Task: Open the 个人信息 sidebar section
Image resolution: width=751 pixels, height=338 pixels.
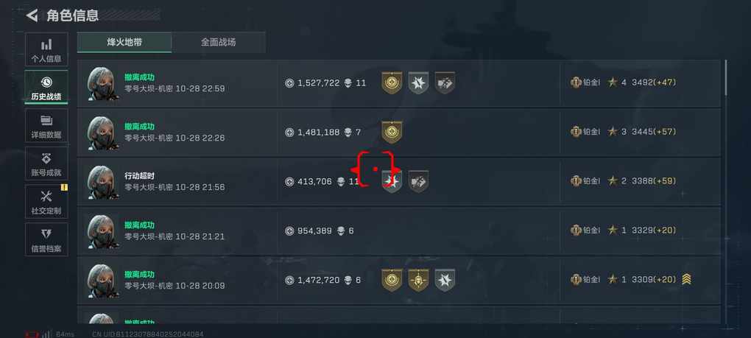Action: 46,50
